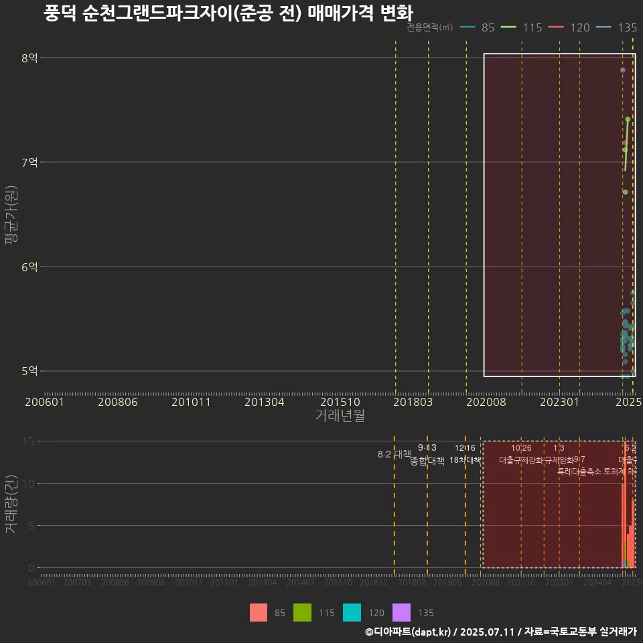Click the 202008 label on price chart x-axis
The width and height of the screenshot is (643, 643).
pyautogui.click(x=486, y=402)
